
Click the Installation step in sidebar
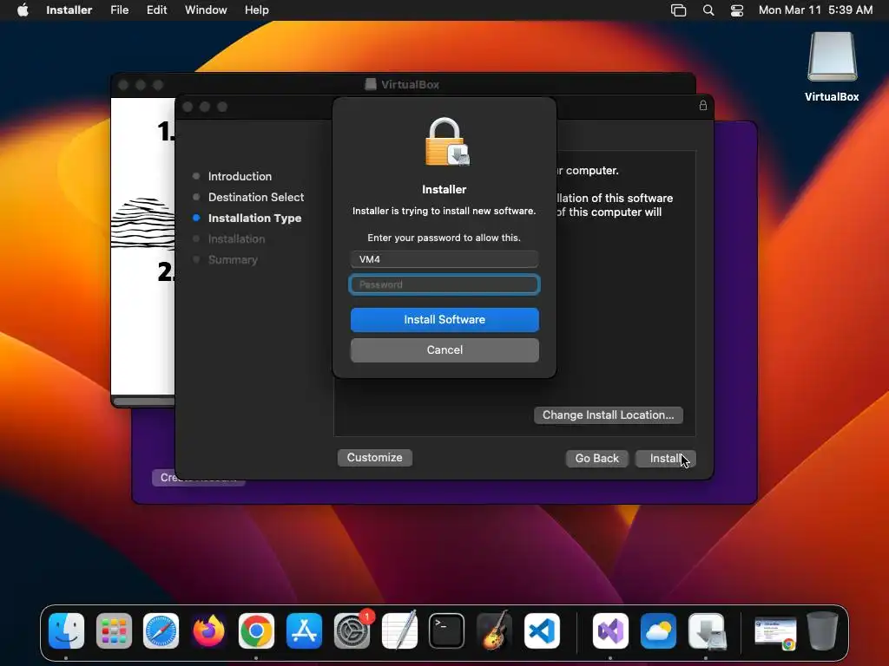(x=236, y=239)
